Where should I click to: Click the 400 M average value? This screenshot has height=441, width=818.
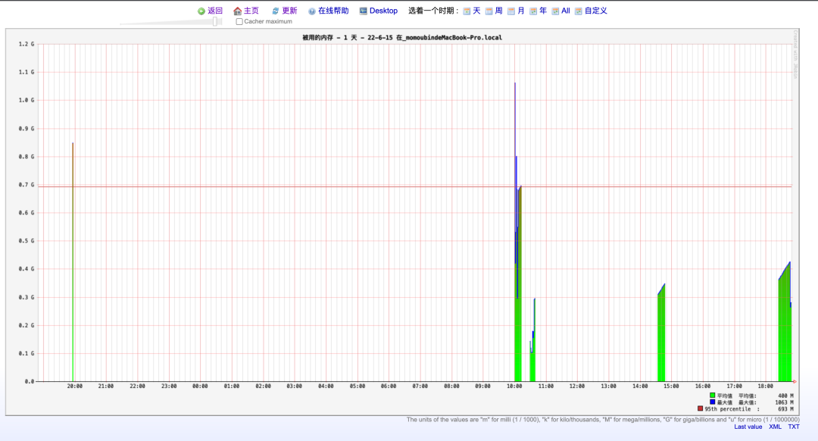point(785,396)
